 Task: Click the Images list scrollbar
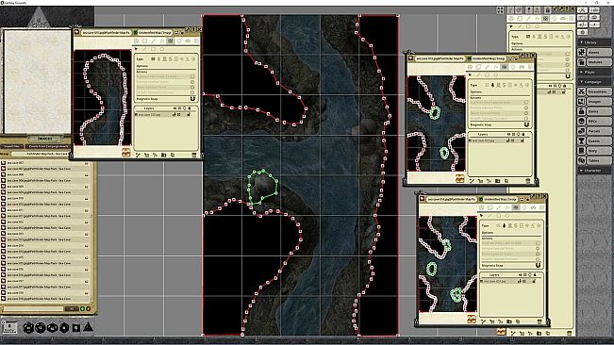pyautogui.click(x=92, y=231)
